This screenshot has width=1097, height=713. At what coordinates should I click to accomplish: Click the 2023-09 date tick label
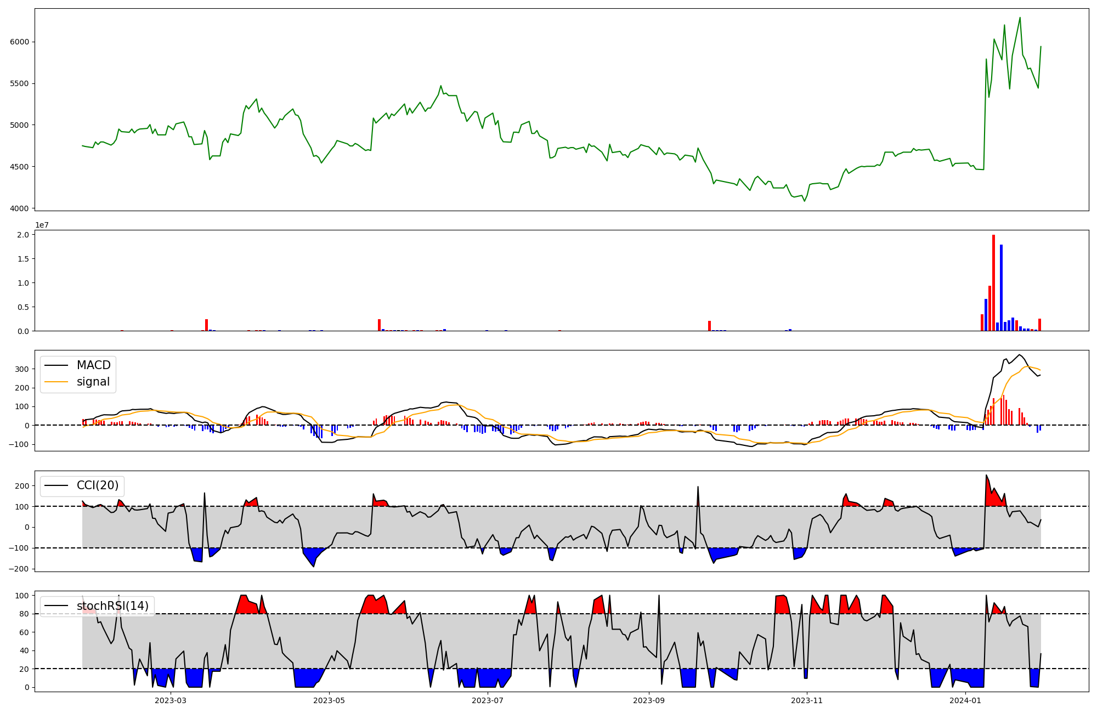[649, 700]
